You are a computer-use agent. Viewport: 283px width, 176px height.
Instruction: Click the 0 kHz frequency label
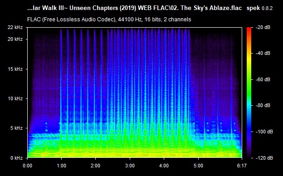[16, 158]
